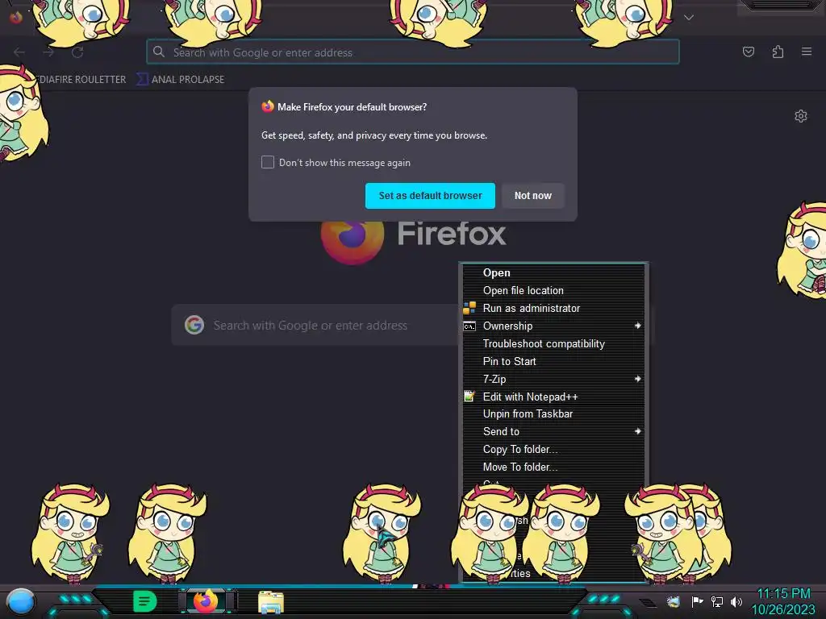Go forward with the forward arrow

coord(48,52)
